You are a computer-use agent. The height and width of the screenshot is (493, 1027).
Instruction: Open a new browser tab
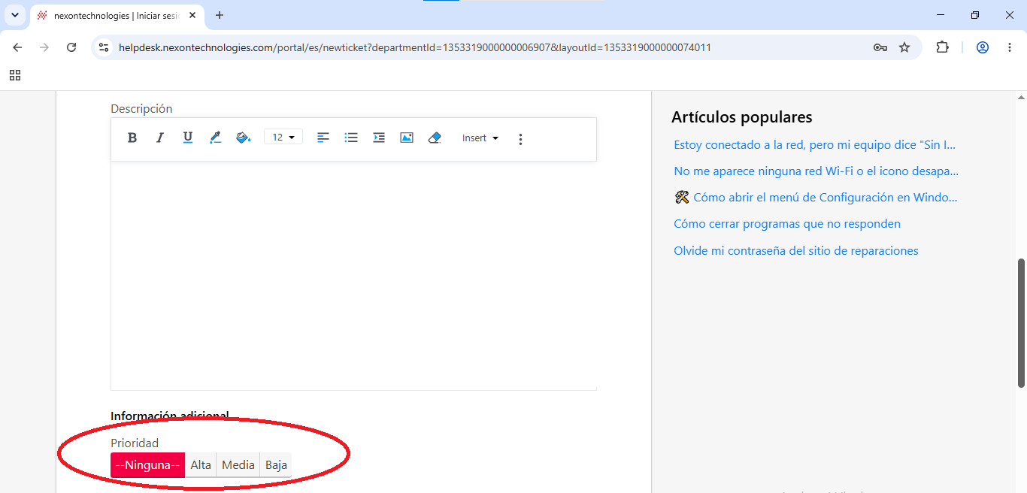220,15
